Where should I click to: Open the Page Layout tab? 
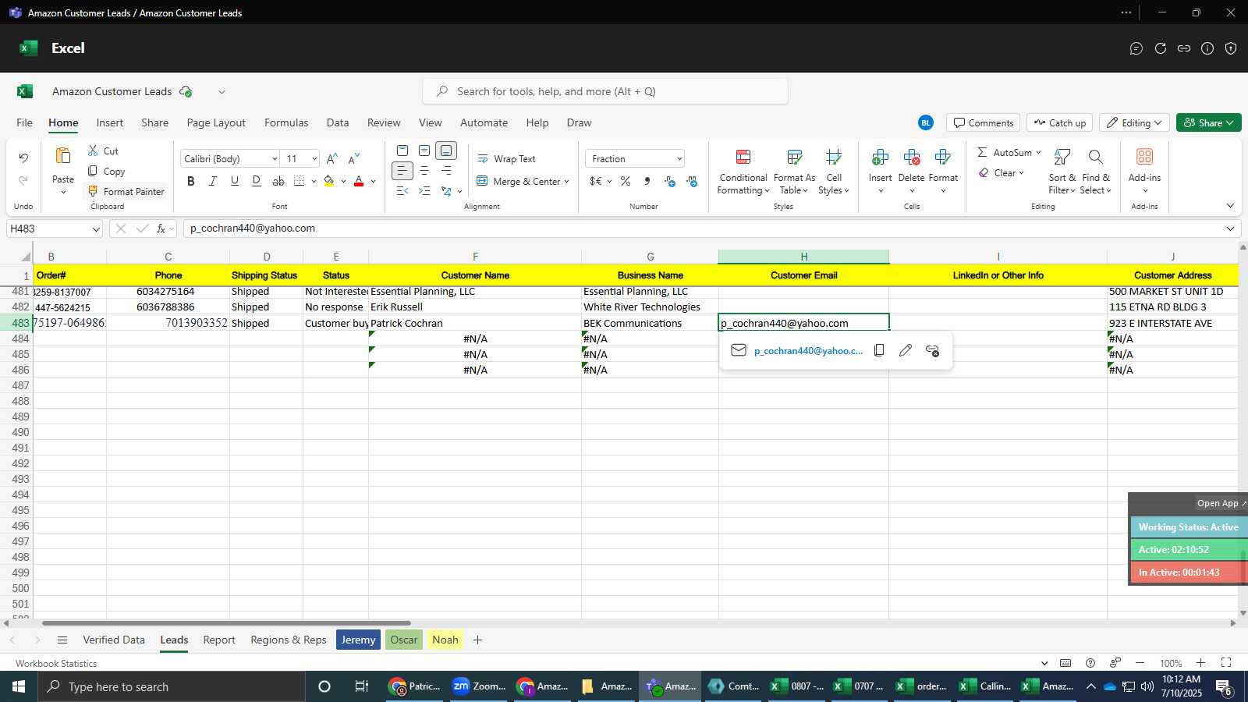coord(216,122)
